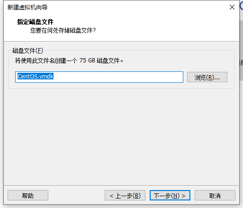Image resolution: width=243 pixels, height=208 pixels.
Task: Proceed with 下一步(N) > button
Action: (x=170, y=195)
